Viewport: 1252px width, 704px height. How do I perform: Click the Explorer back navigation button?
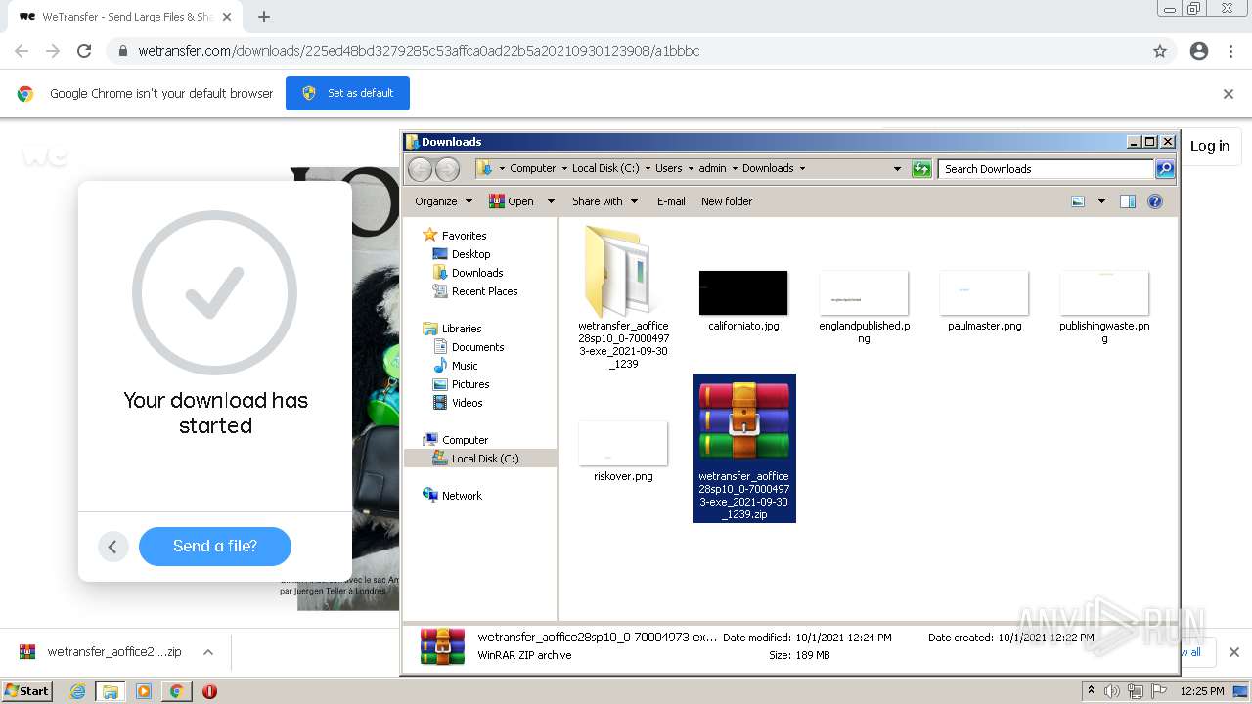tap(420, 169)
